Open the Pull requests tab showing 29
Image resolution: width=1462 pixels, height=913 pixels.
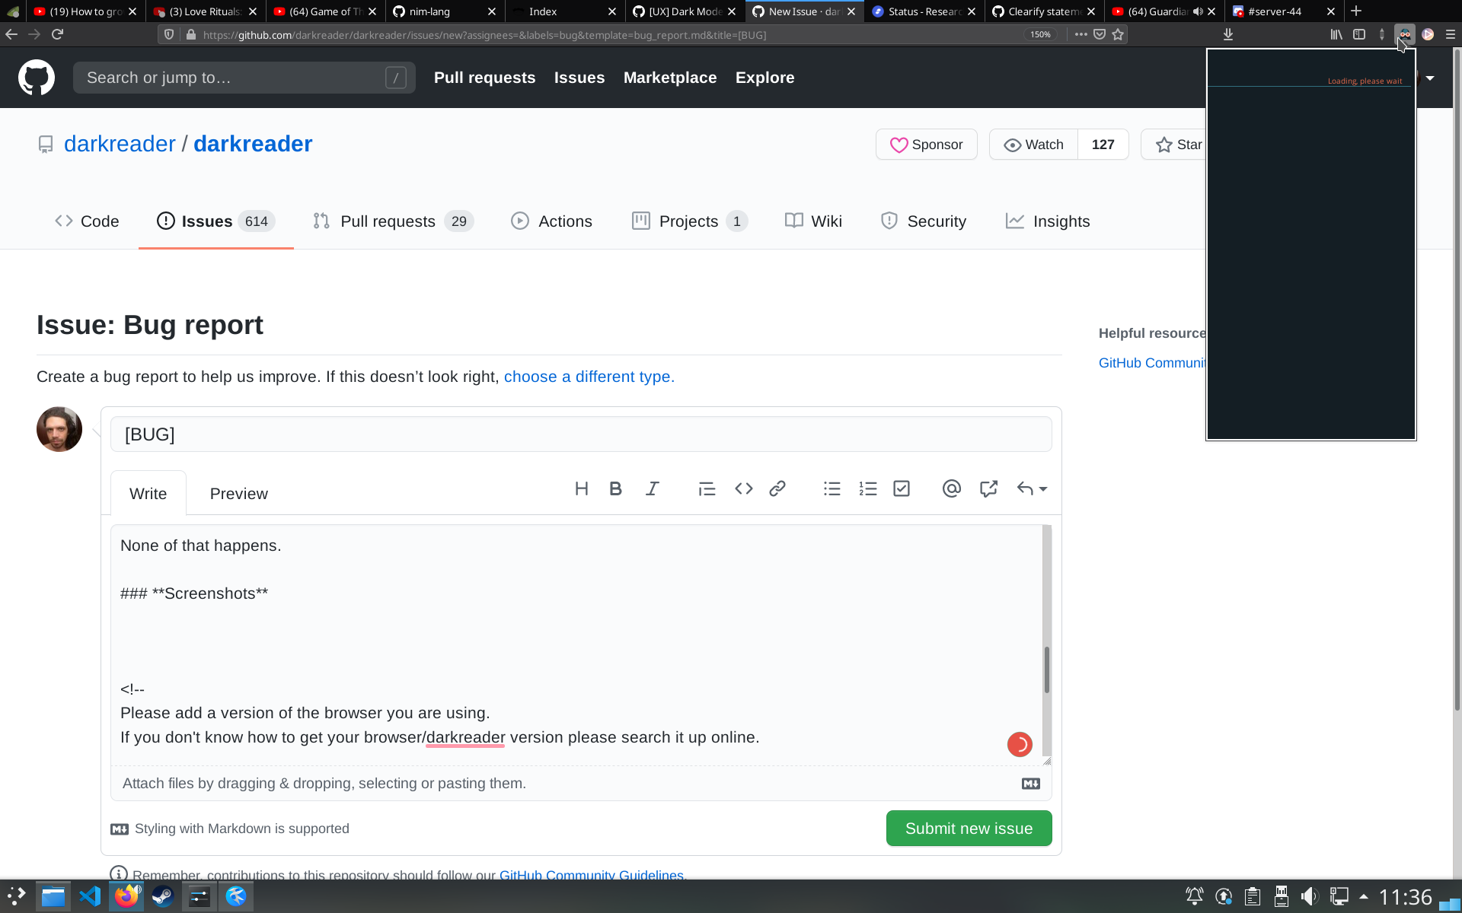[388, 221]
